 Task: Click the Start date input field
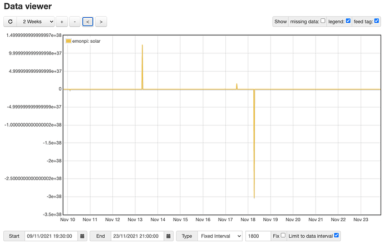click(51, 236)
